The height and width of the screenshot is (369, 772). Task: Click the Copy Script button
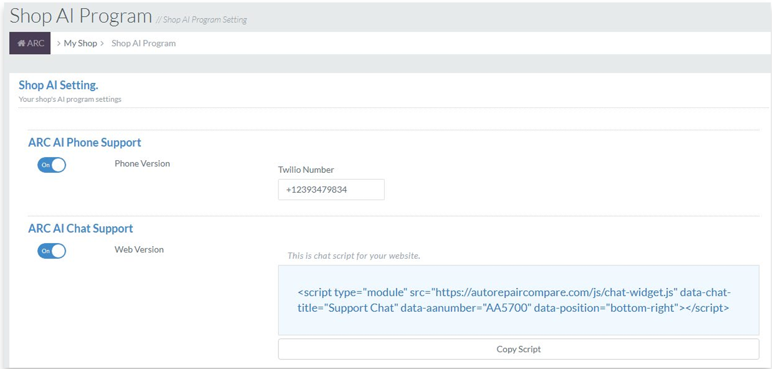click(x=518, y=349)
